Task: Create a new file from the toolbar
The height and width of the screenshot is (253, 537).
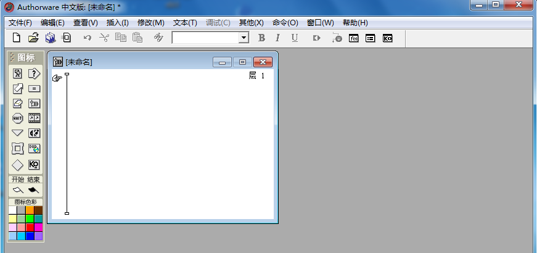Action: (x=16, y=38)
